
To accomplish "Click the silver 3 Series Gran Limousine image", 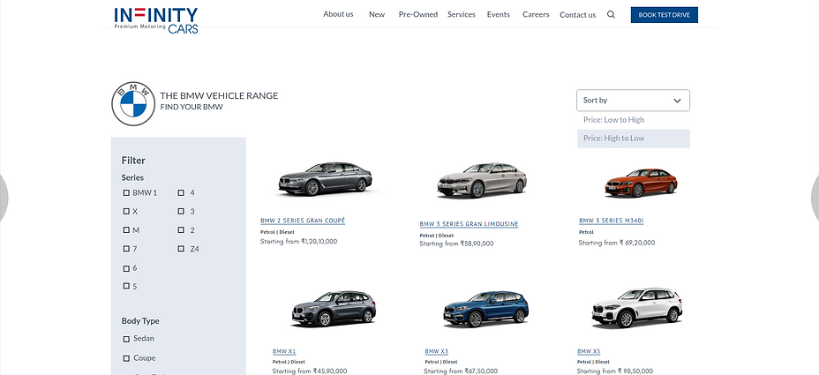I will coord(482,180).
